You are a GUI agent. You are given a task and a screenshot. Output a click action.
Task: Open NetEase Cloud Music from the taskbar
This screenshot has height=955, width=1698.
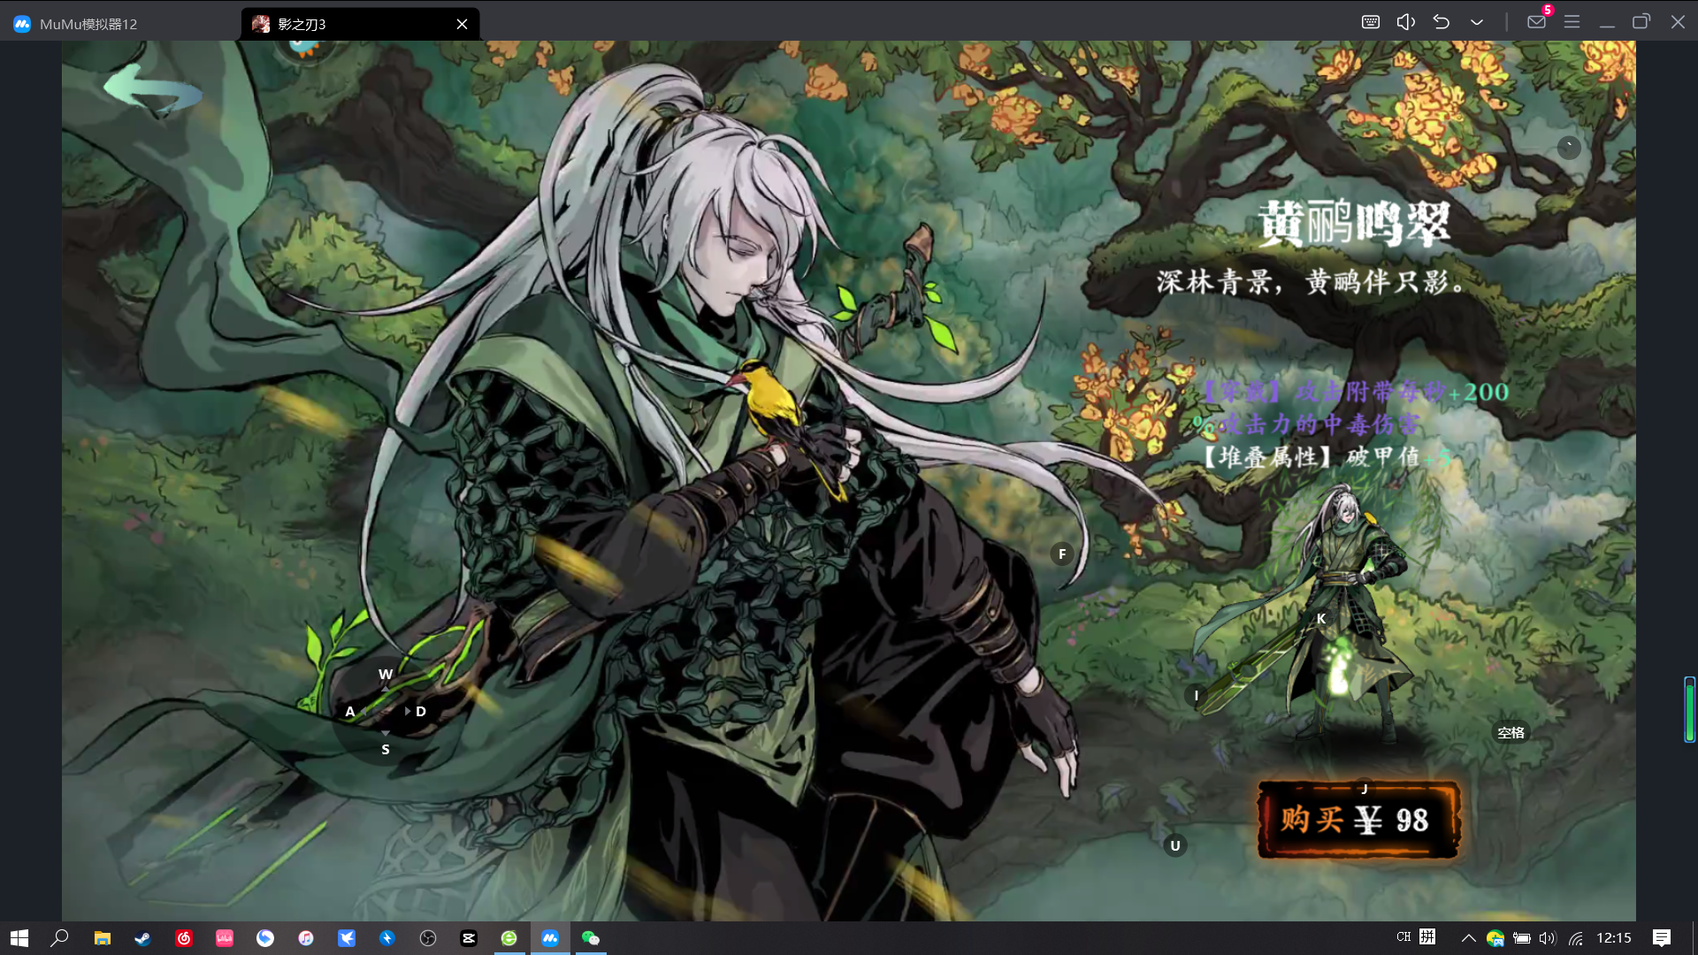[x=184, y=938]
